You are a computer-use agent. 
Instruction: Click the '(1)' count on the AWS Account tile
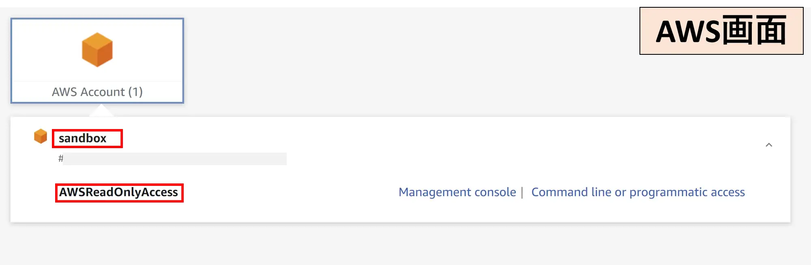[x=135, y=92]
